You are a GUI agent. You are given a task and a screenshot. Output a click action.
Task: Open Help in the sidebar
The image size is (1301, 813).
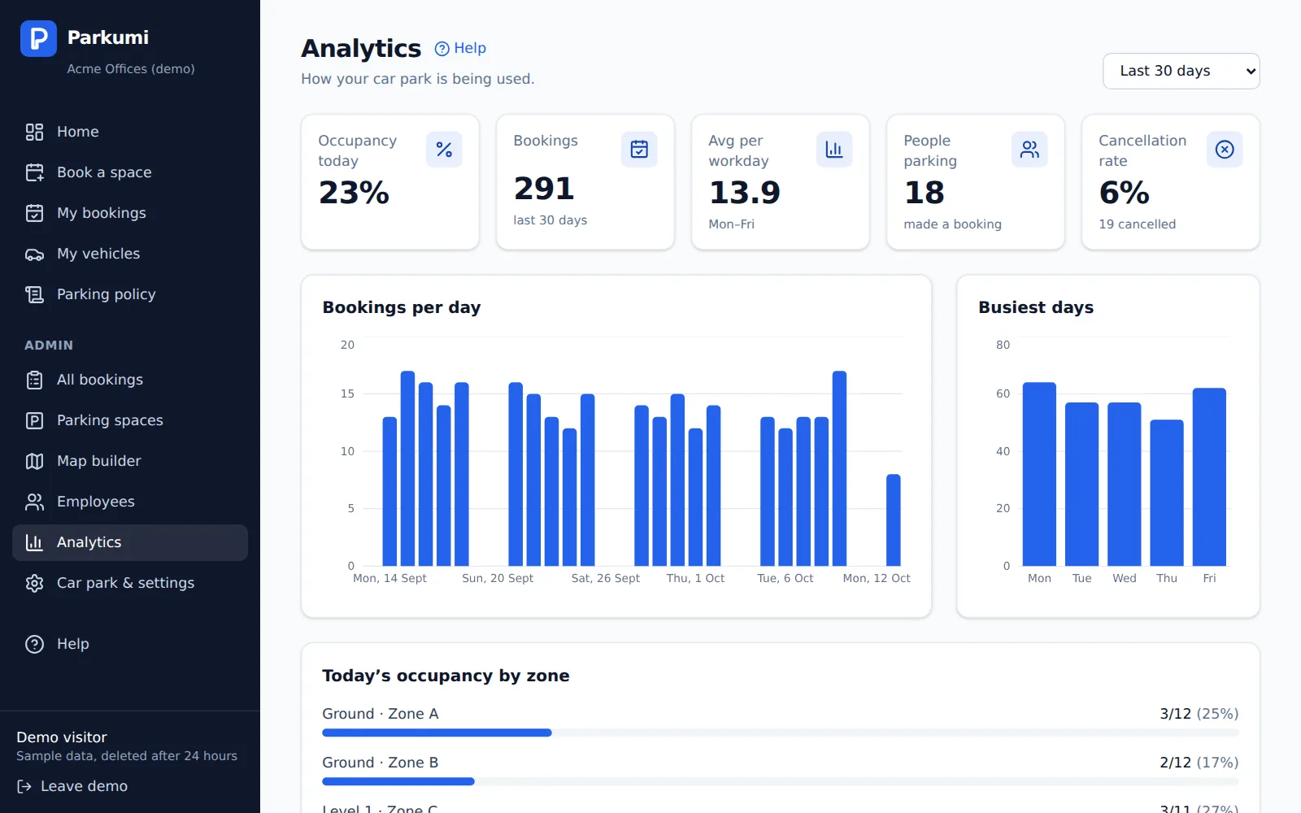[130, 644]
